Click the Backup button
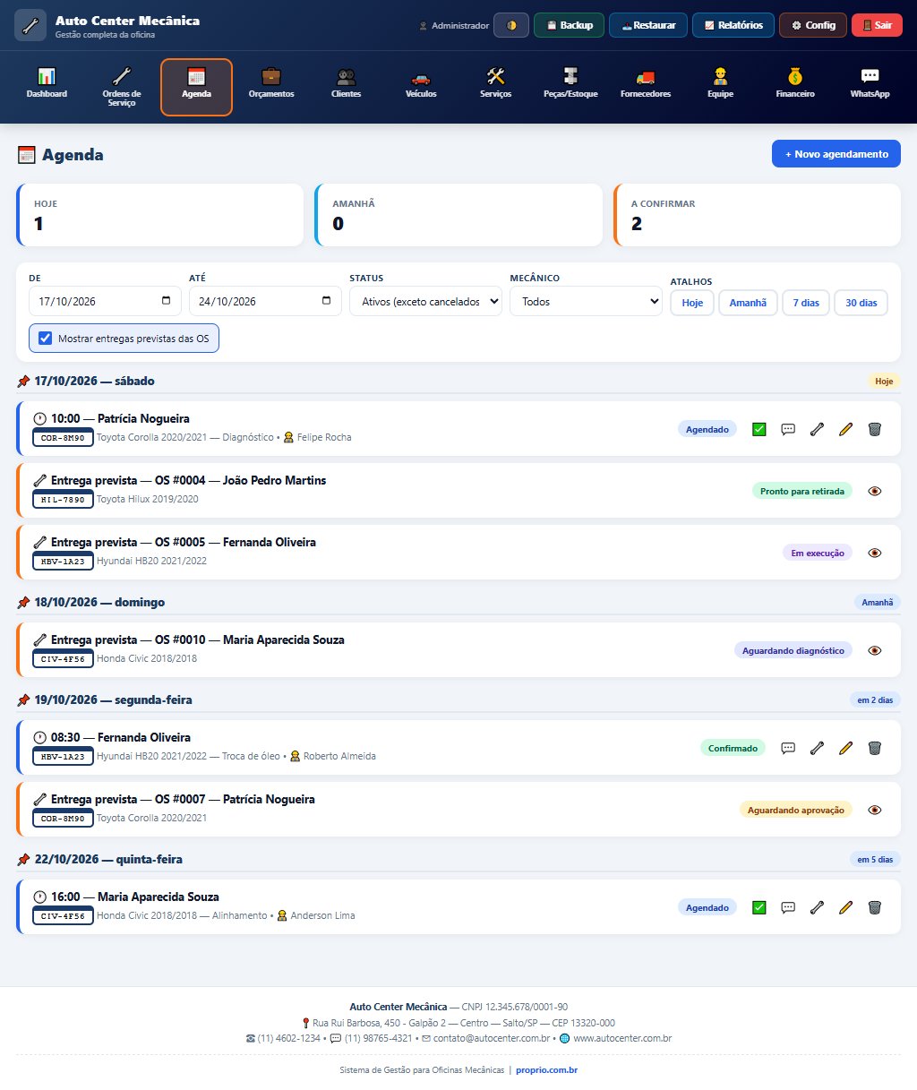Viewport: 917px width, 1090px height. (570, 25)
